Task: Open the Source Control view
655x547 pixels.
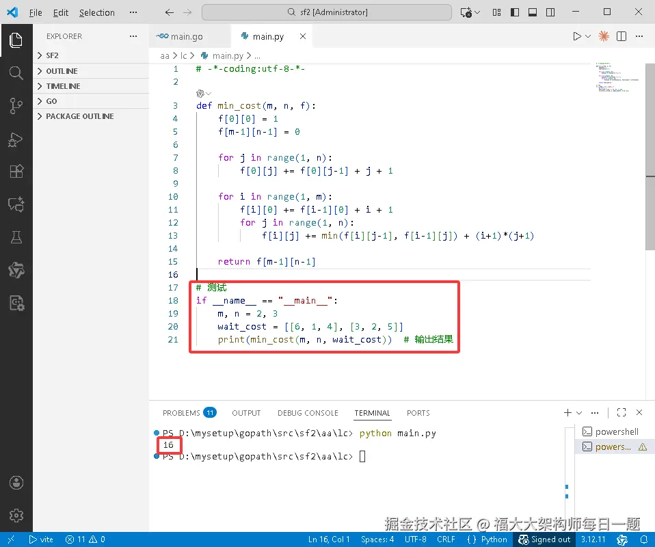Action: pyautogui.click(x=16, y=106)
